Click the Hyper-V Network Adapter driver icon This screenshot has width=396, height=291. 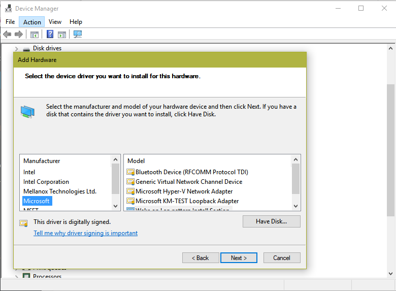(x=130, y=191)
